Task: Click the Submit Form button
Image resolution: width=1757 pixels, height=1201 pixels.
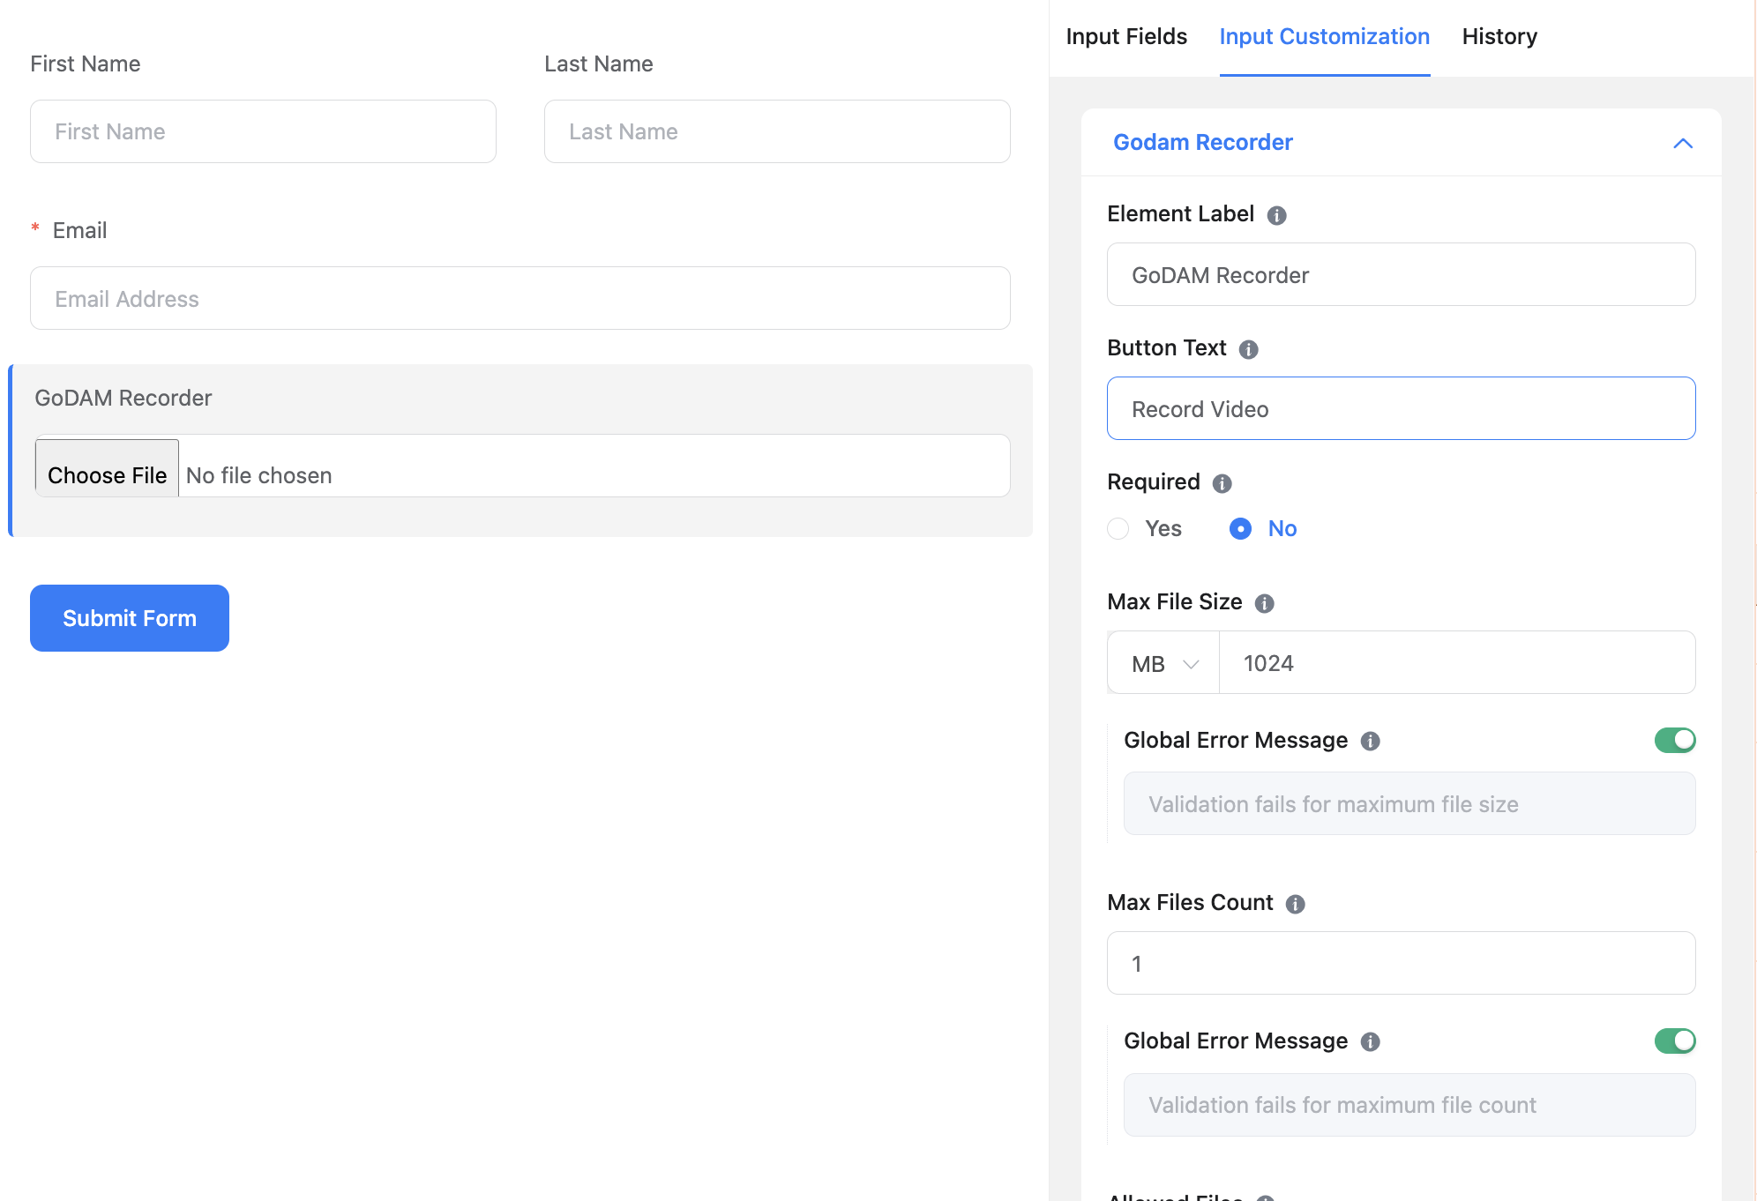Action: point(130,618)
